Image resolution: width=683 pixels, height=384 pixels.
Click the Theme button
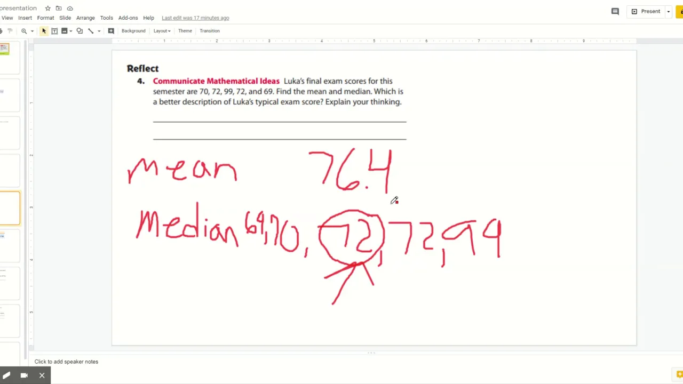(x=185, y=31)
